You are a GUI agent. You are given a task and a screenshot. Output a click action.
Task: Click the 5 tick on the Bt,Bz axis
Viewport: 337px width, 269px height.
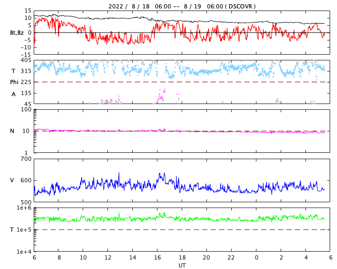(29, 25)
